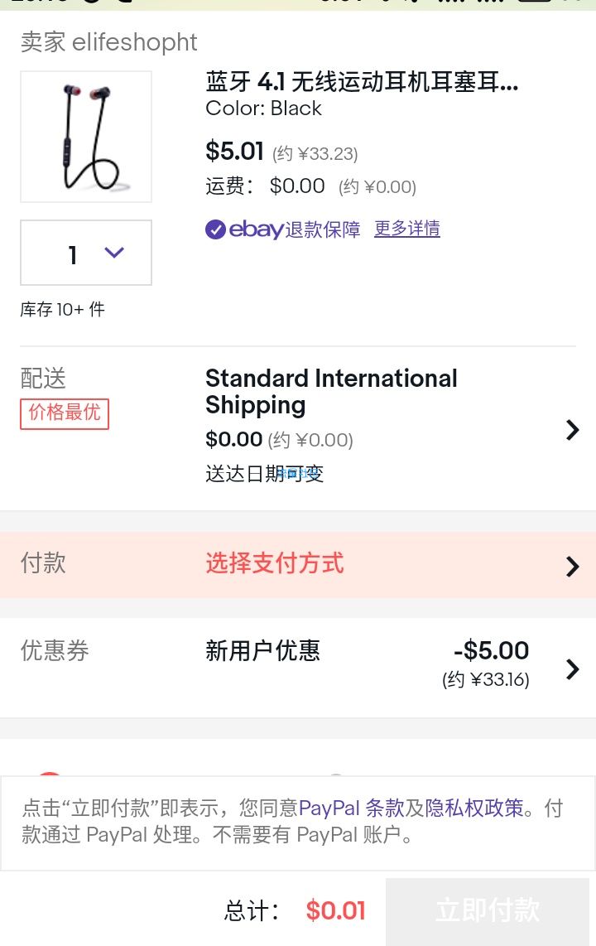The image size is (596, 946).
Task: Tap the Standard International Shipping title
Action: (331, 392)
